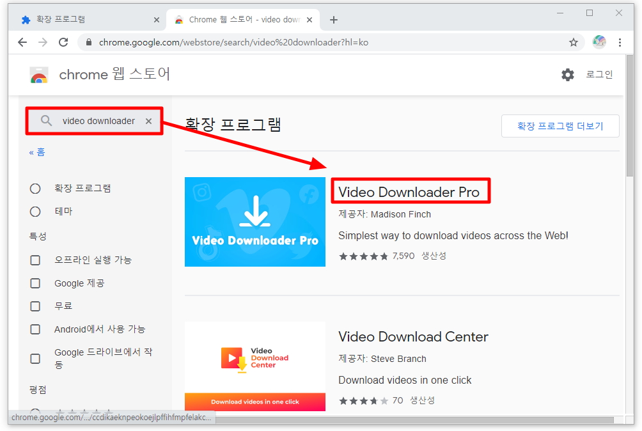Screen dimensions: 642x431
Task: Click the search magnifier icon
Action: pos(46,121)
